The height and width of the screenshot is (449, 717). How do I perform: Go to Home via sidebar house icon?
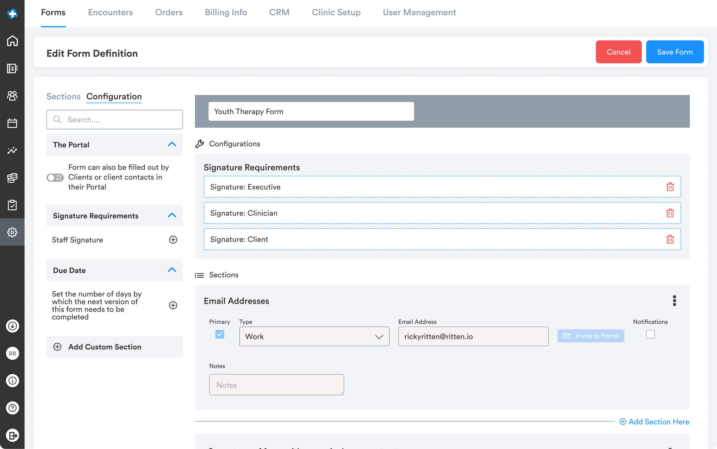click(x=12, y=41)
